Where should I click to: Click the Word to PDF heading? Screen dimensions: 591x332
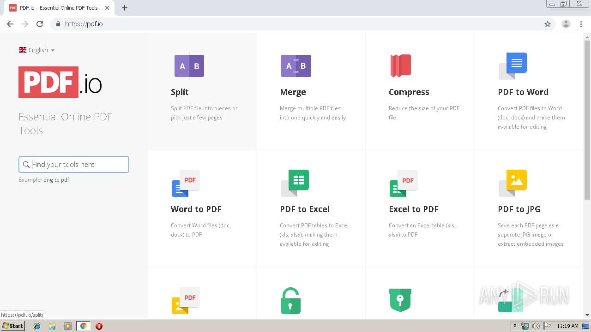click(x=196, y=209)
